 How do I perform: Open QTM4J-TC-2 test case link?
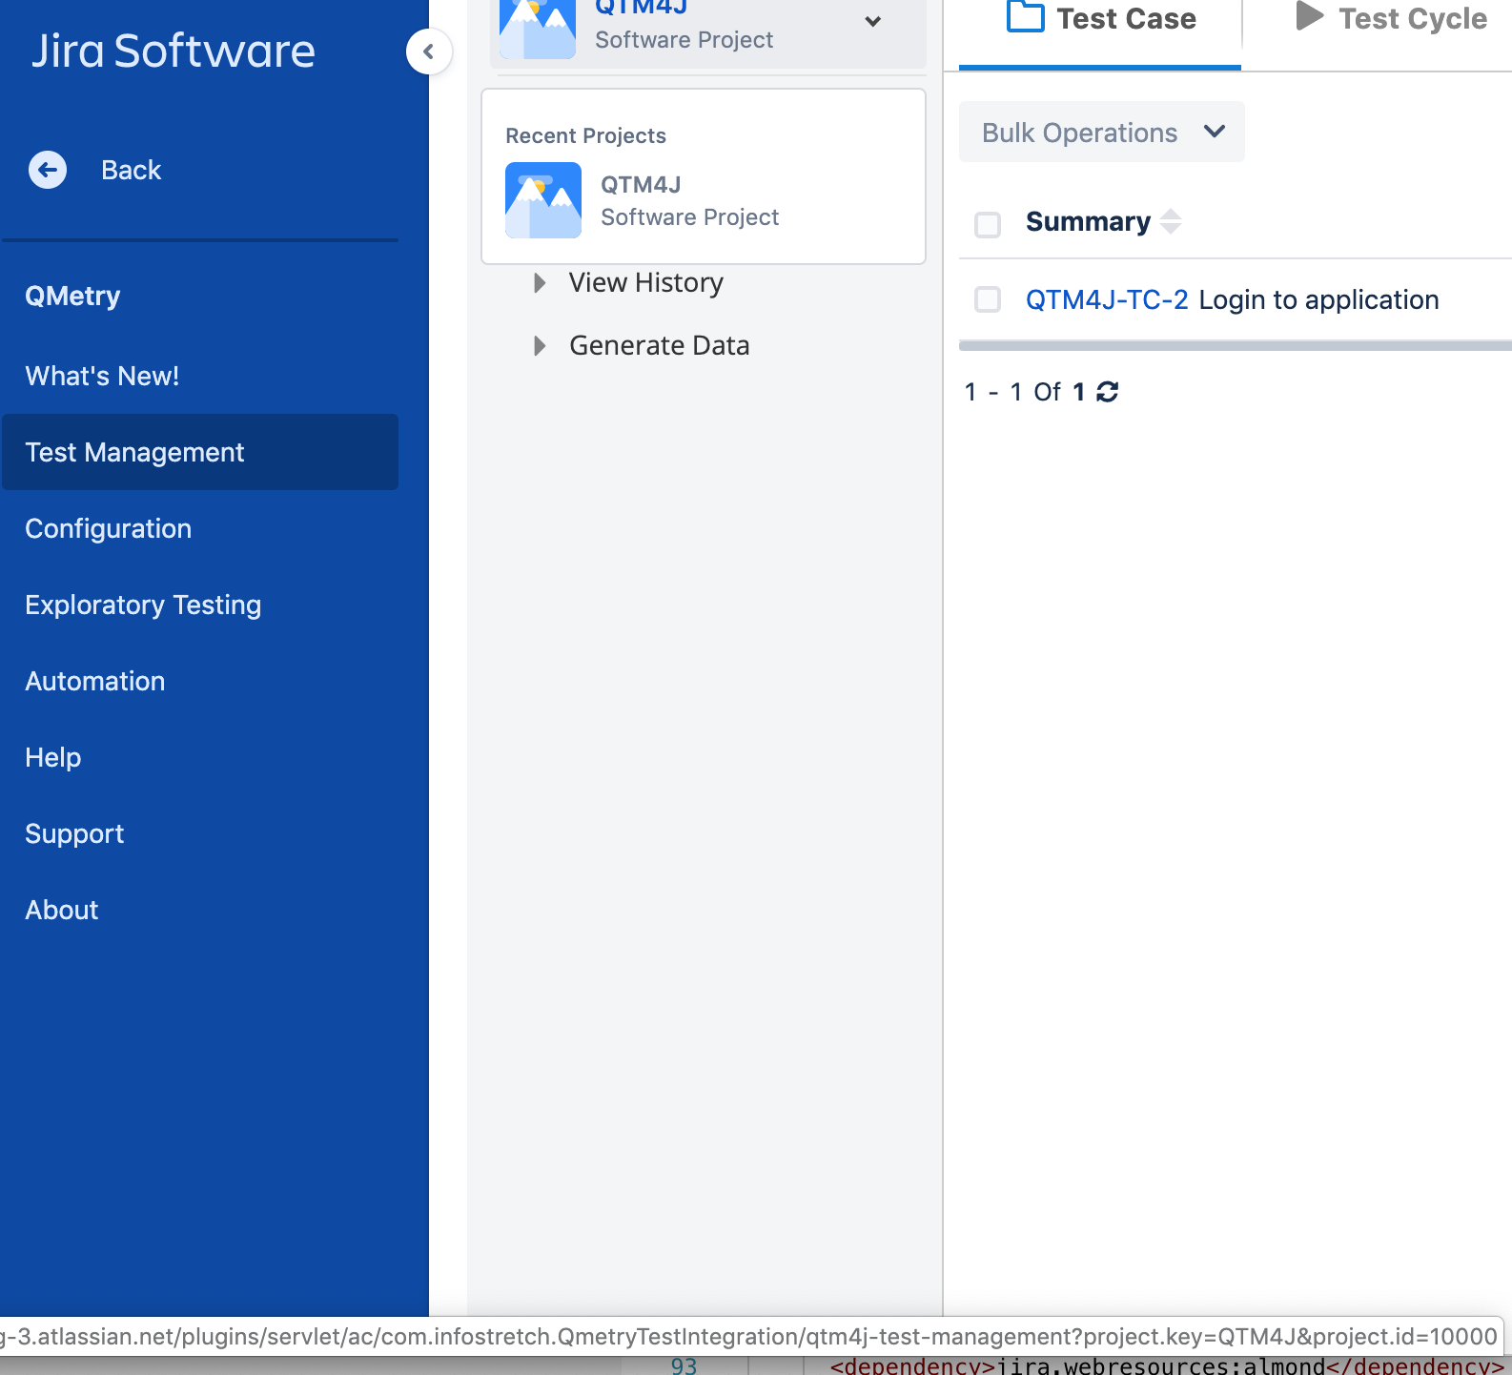tap(1107, 299)
